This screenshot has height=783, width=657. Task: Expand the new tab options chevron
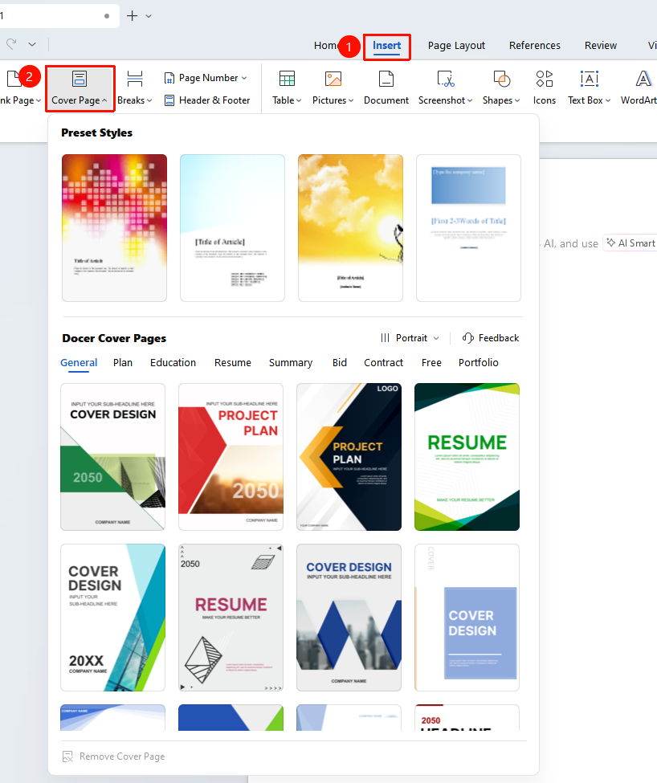tap(149, 16)
